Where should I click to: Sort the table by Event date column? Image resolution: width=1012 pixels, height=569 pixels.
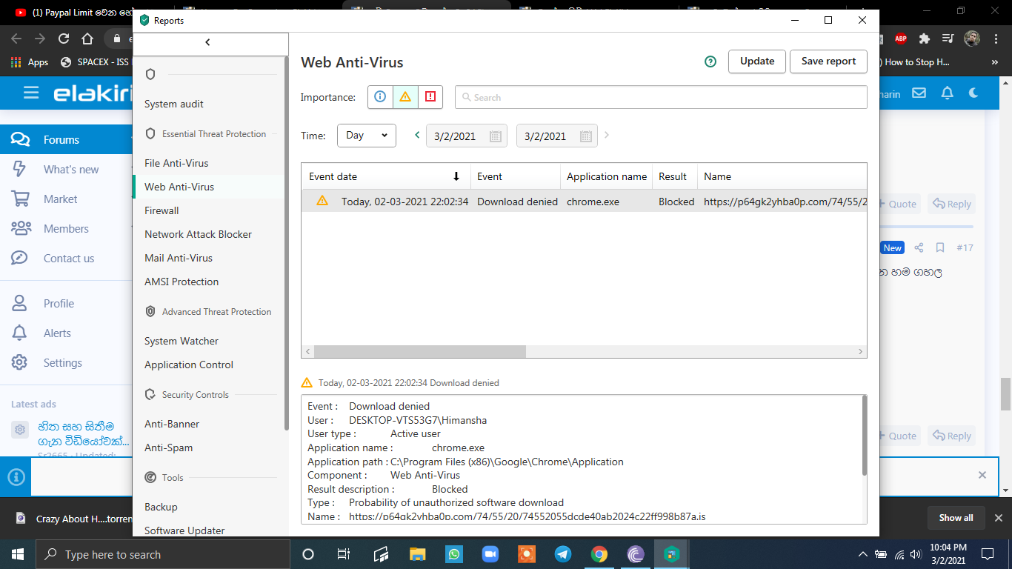tap(386, 176)
